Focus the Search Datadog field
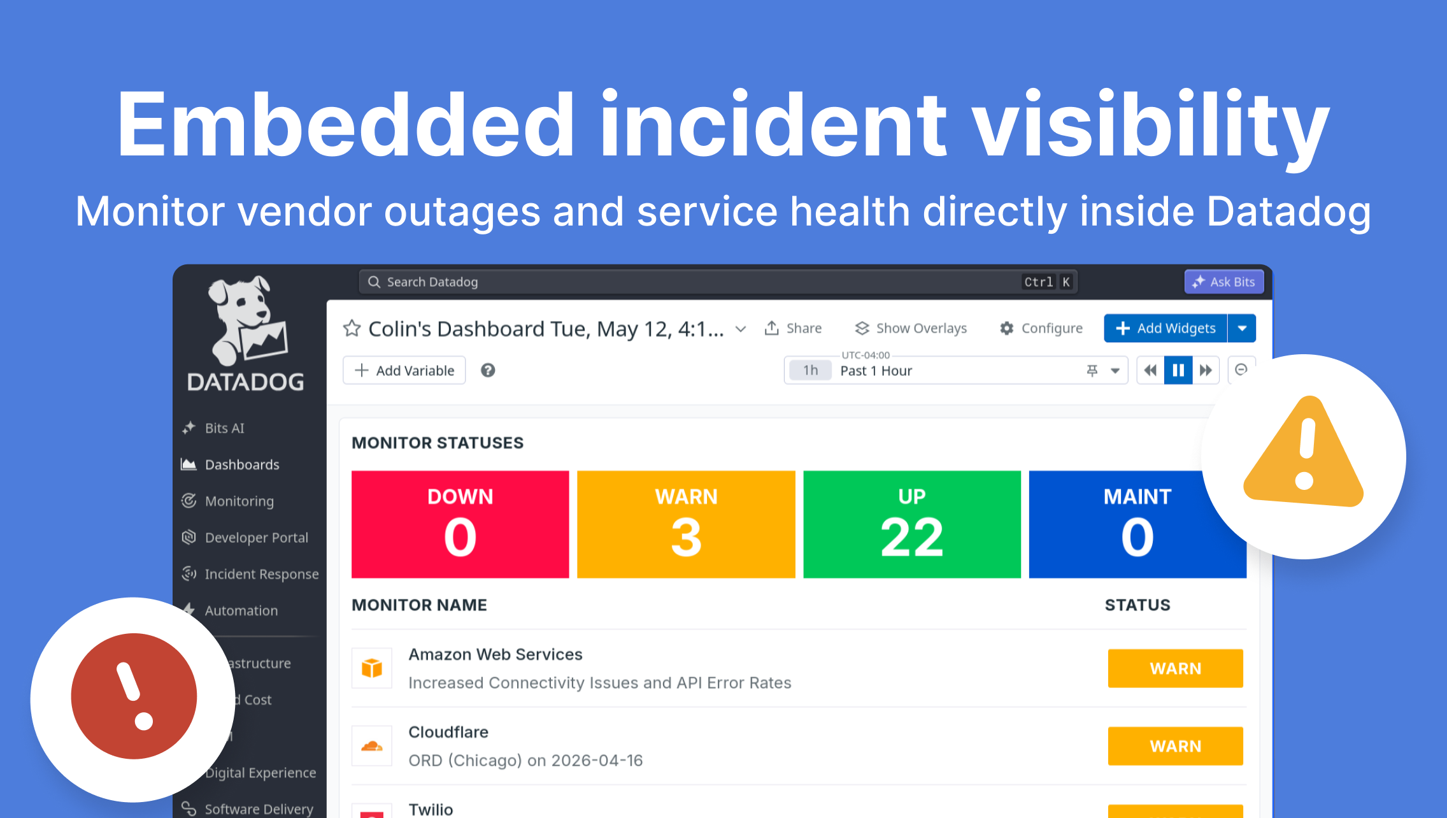The image size is (1447, 818). tap(718, 282)
